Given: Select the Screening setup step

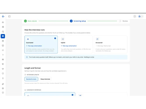Looking at the screenshot, I should point(78,21).
